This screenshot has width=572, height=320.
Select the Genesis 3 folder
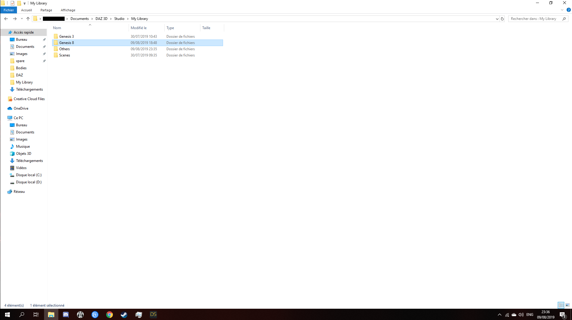tap(138, 37)
